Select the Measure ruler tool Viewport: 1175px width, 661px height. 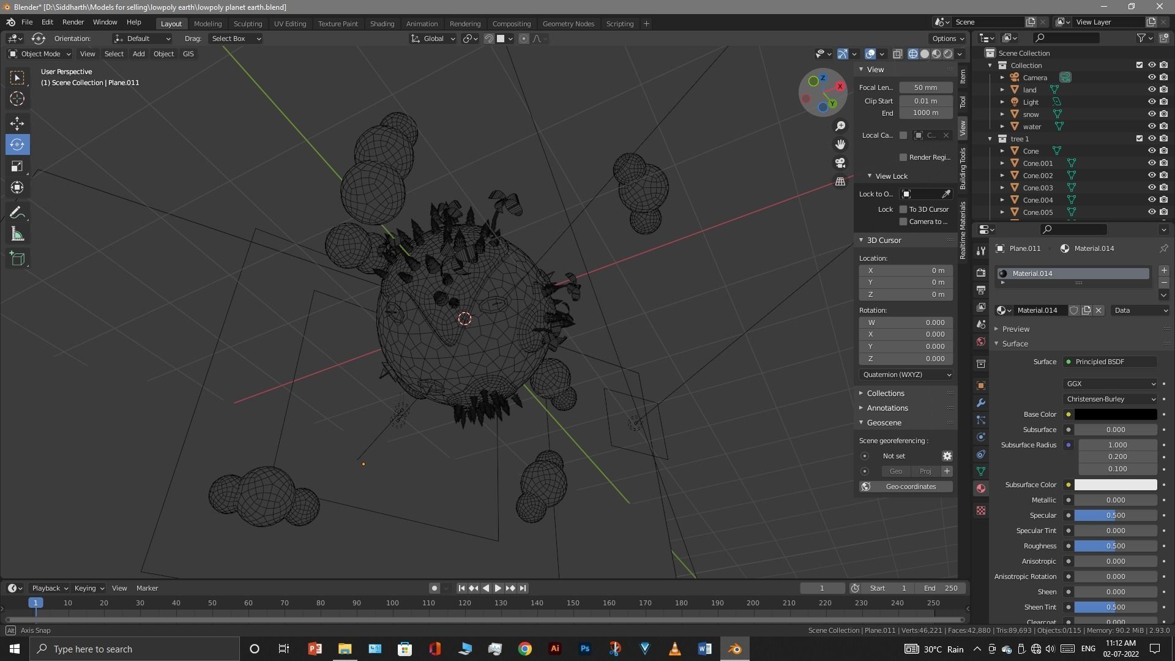click(17, 234)
